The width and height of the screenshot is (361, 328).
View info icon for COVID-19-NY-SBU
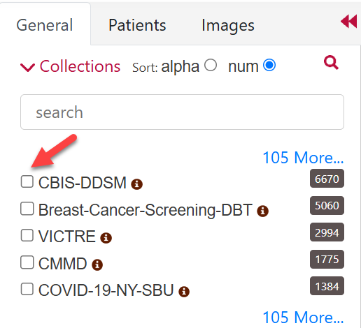coord(184,292)
